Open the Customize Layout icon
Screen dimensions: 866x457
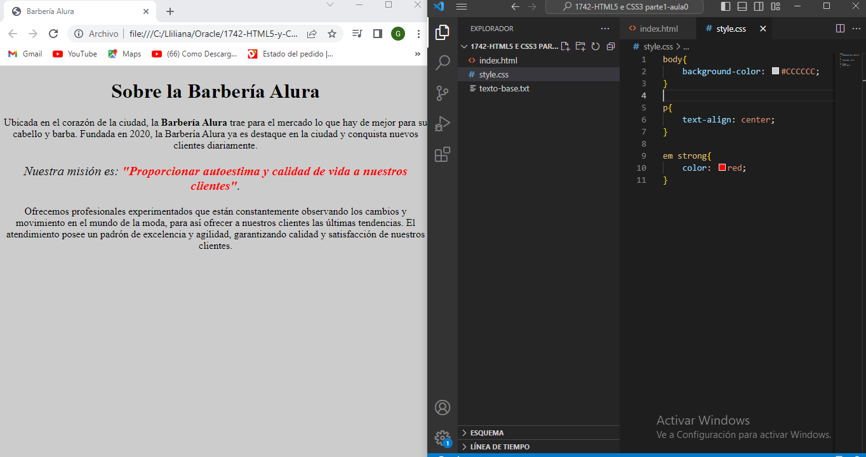coord(775,6)
